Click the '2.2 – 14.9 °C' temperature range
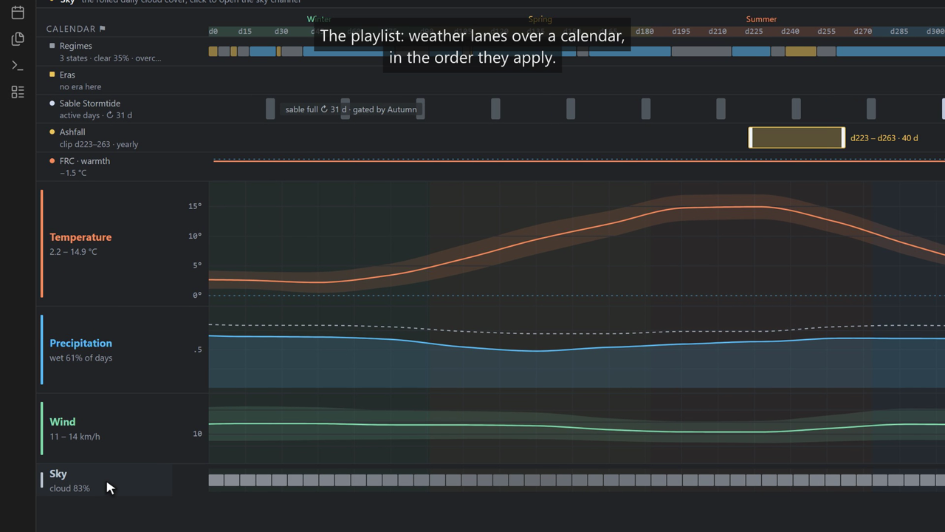The image size is (945, 532). point(73,252)
